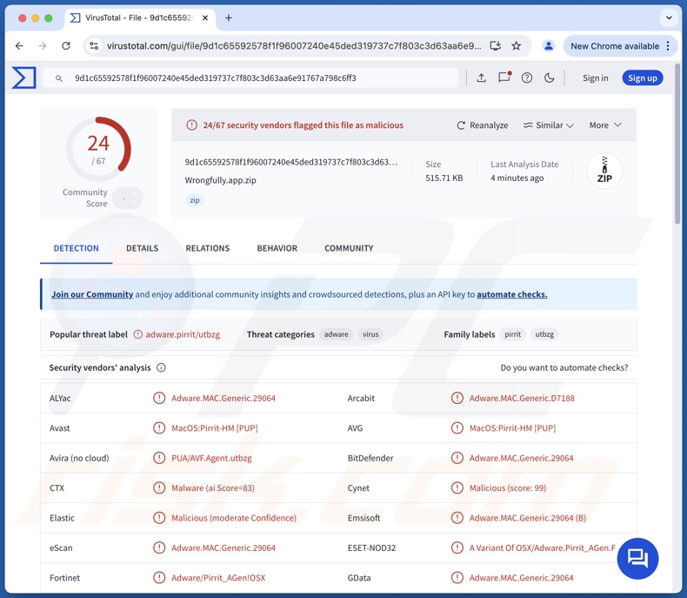Click the virus threat category chip
The width and height of the screenshot is (687, 598).
[x=370, y=334]
